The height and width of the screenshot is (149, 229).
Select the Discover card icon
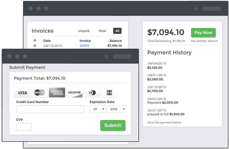(x=74, y=93)
